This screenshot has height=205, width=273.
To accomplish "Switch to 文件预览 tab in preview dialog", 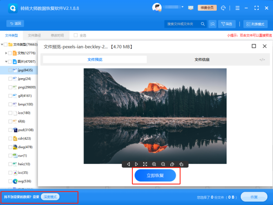I will pos(95,60).
